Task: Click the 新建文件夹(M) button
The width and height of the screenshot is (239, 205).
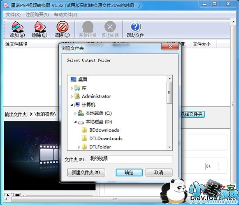Action: [86, 173]
